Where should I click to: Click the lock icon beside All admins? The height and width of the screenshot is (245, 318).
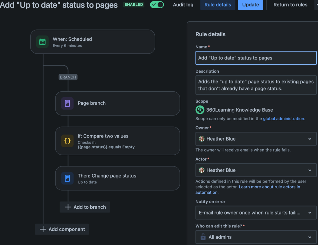[x=203, y=237]
